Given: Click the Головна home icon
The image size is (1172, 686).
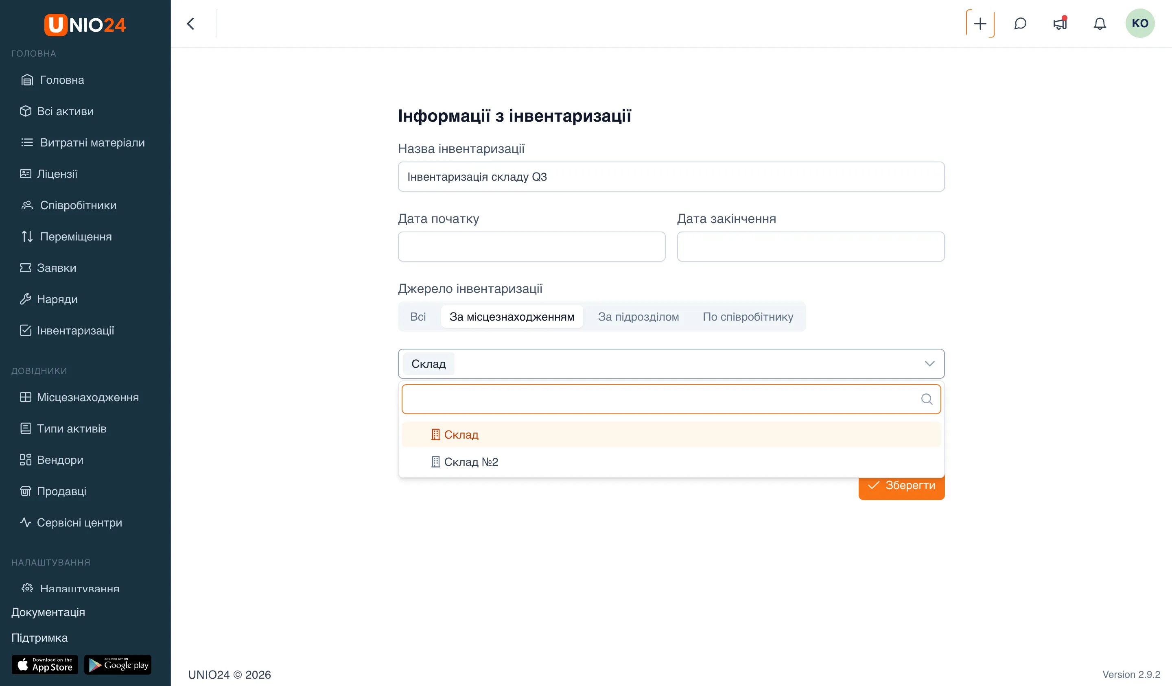Looking at the screenshot, I should click(x=27, y=80).
